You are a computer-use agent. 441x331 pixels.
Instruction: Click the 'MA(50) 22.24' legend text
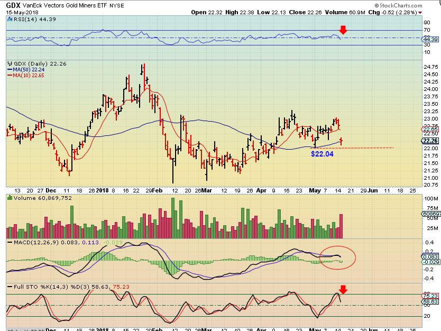pyautogui.click(x=29, y=69)
